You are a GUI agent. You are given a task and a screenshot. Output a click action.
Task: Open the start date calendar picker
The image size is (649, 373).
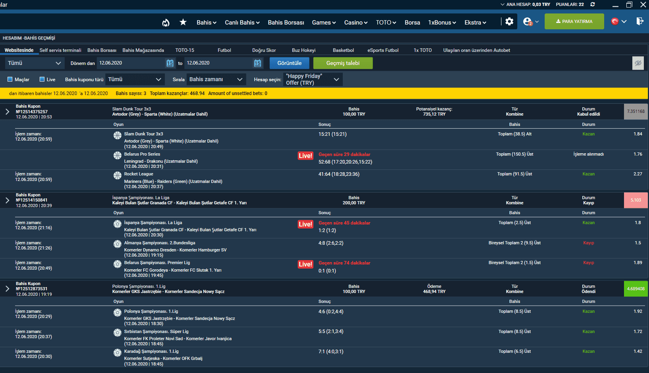pos(170,63)
